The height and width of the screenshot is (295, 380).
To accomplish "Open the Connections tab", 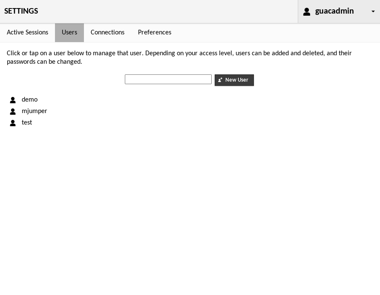I will (x=107, y=32).
